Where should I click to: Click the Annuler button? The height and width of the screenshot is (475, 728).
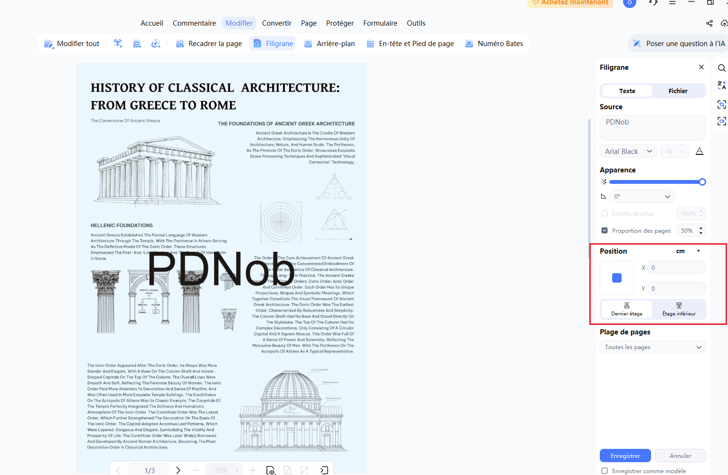[x=681, y=456]
